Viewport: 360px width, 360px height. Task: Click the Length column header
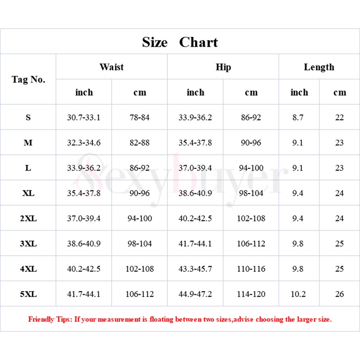pyautogui.click(x=319, y=67)
